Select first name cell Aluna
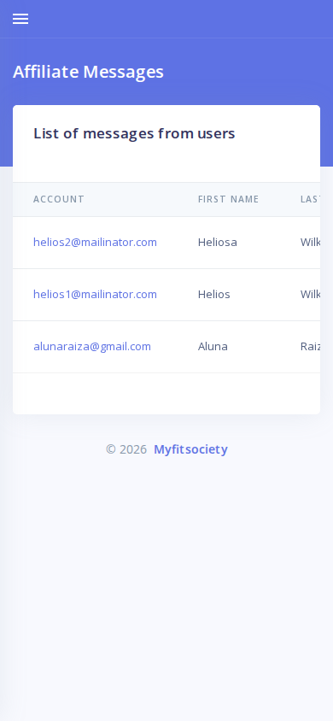Image resolution: width=333 pixels, height=721 pixels. pos(213,347)
